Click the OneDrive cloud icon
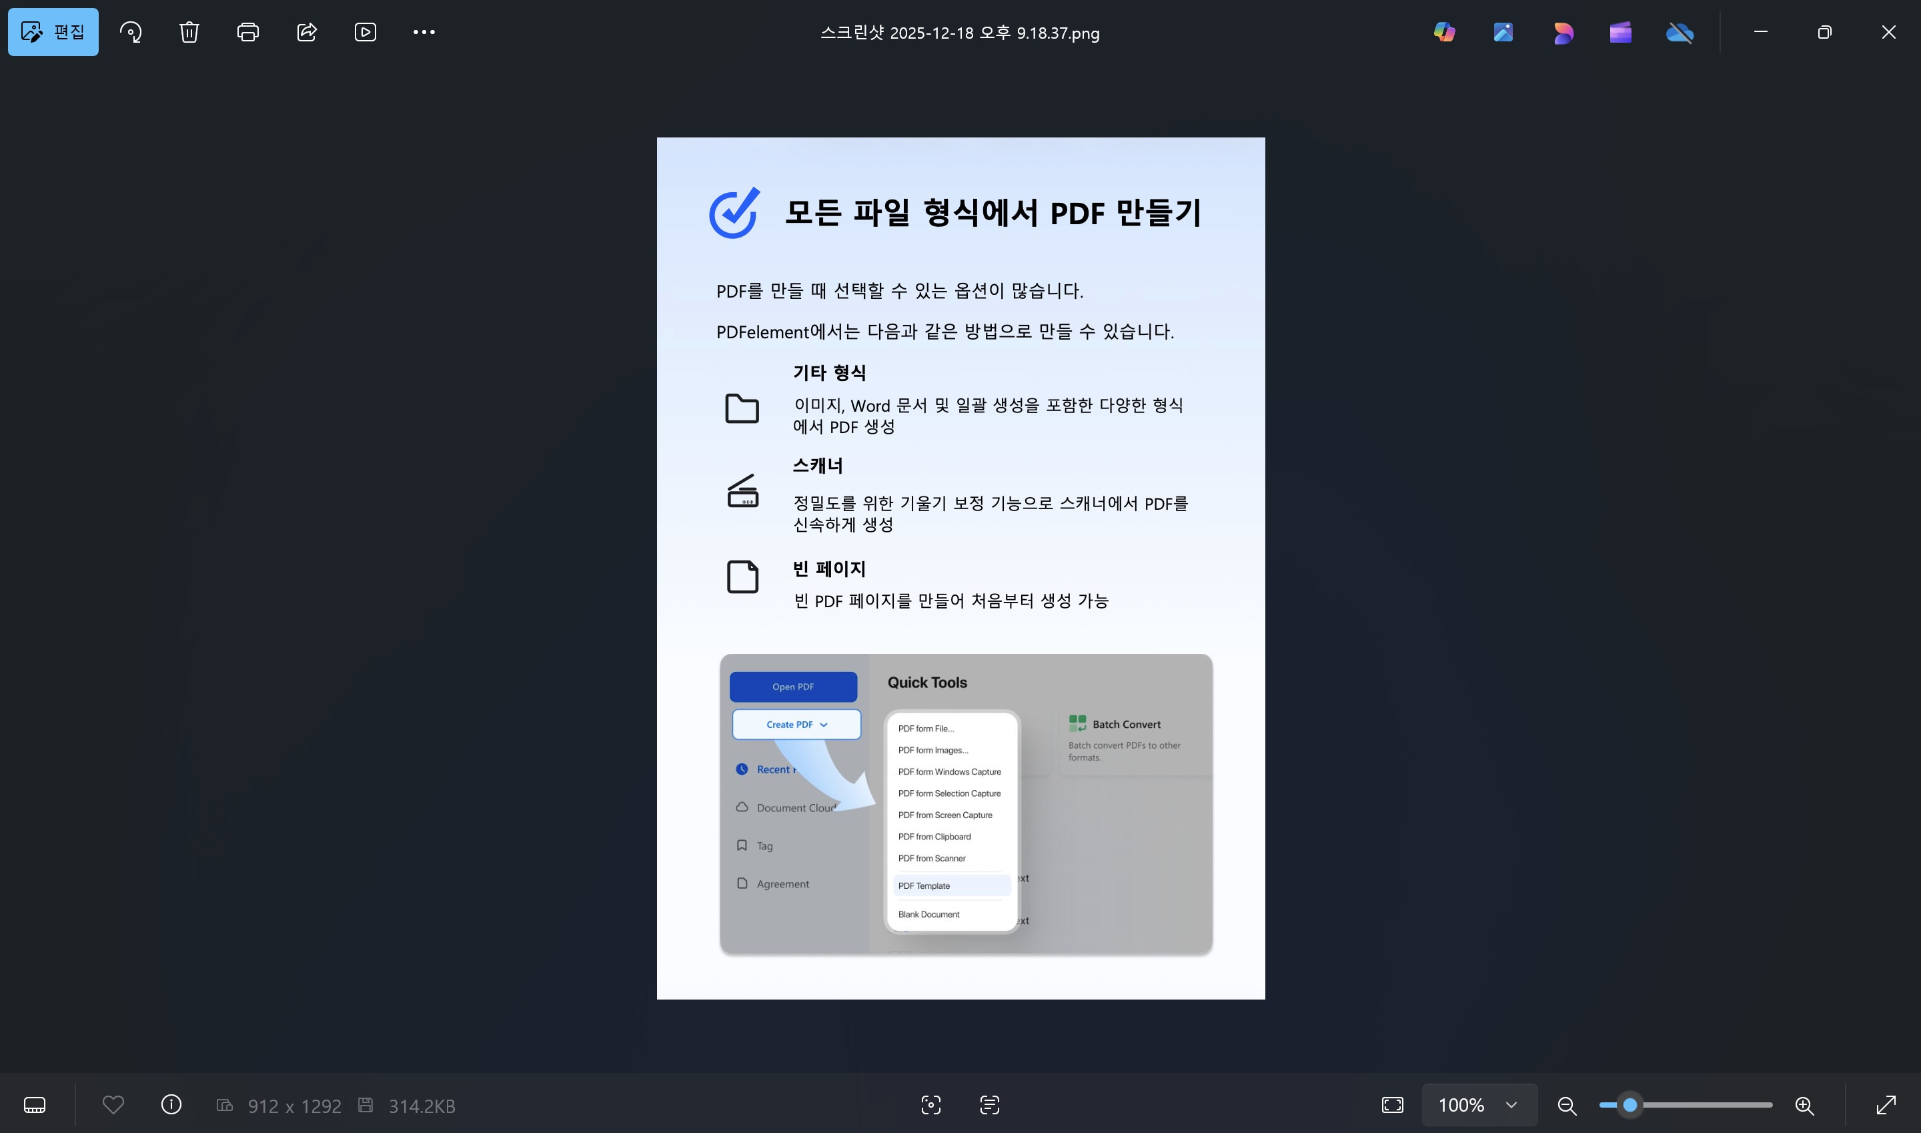Image resolution: width=1921 pixels, height=1133 pixels. [1679, 32]
